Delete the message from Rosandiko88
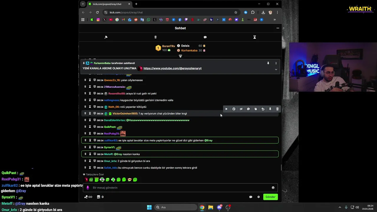Viewport: 377px width, 212px height. pos(85,93)
